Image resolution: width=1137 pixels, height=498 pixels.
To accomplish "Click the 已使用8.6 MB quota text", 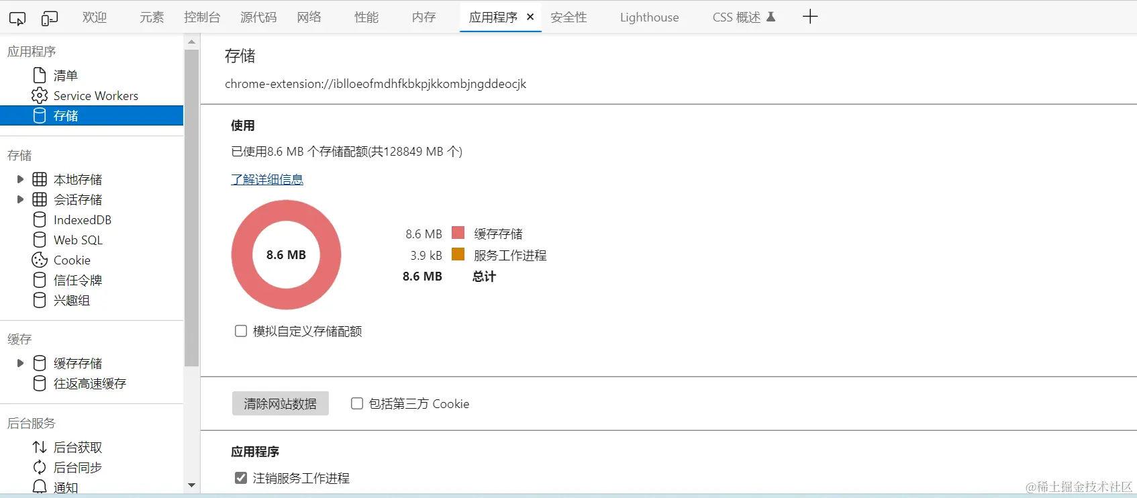I will tap(346, 152).
